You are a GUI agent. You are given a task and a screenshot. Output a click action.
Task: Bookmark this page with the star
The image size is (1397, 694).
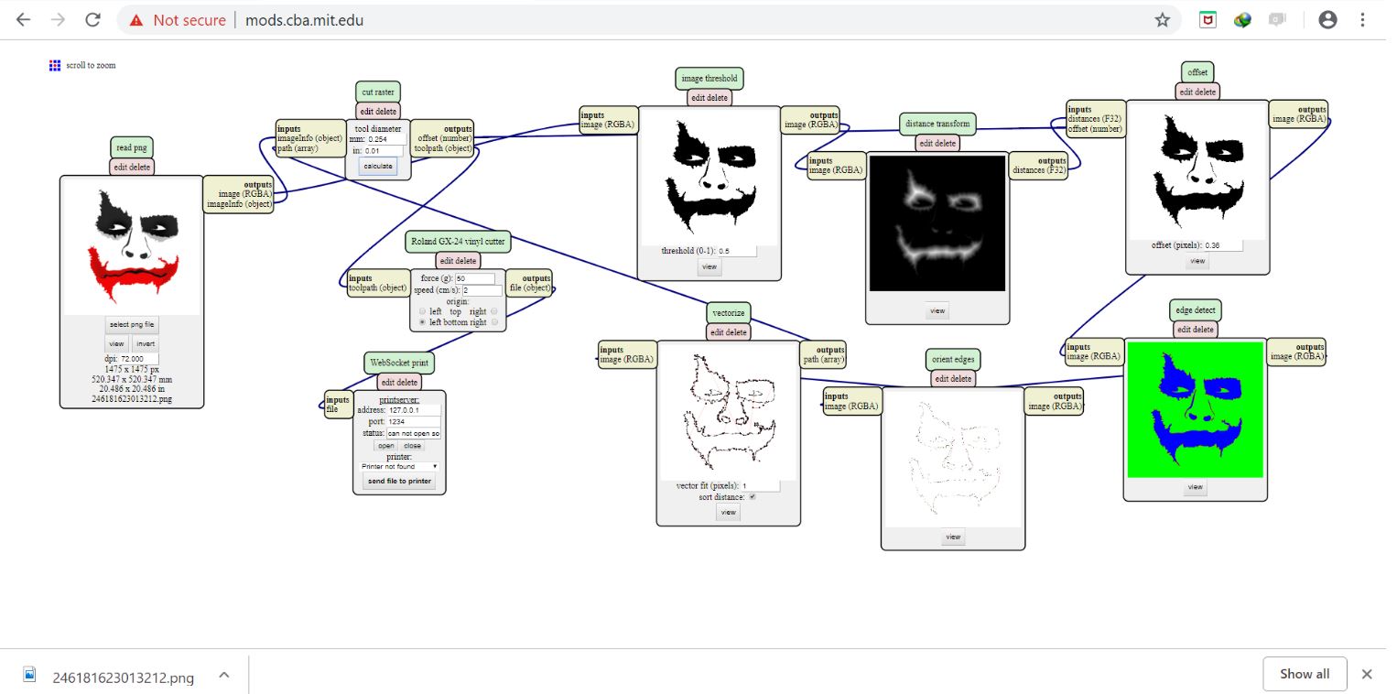pos(1162,20)
